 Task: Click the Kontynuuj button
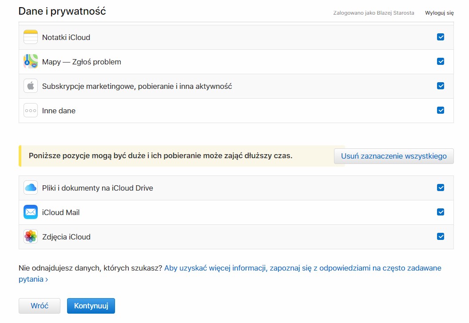(91, 306)
